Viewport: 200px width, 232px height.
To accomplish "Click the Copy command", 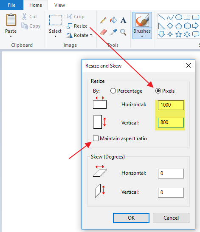I will tap(31, 26).
